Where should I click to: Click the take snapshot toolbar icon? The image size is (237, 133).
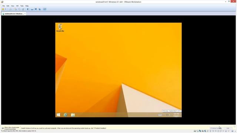point(16,9)
